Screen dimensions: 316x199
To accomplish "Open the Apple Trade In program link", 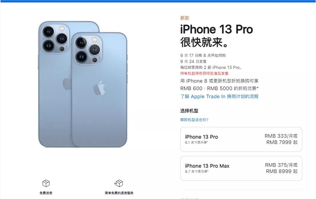I will coord(219,96).
